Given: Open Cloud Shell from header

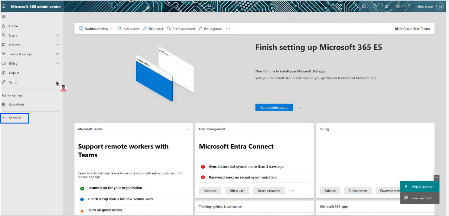Looking at the screenshot, I should point(364,6).
